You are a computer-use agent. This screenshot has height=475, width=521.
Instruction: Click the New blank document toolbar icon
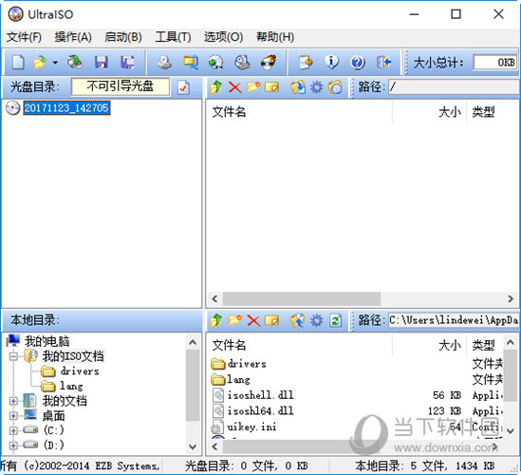[x=18, y=62]
